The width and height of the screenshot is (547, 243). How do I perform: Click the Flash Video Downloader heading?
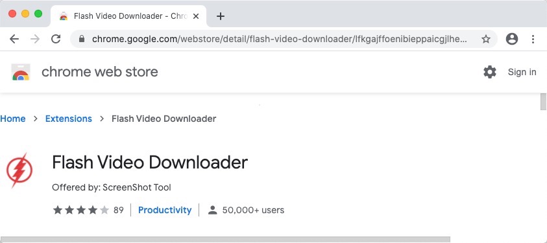coord(150,163)
